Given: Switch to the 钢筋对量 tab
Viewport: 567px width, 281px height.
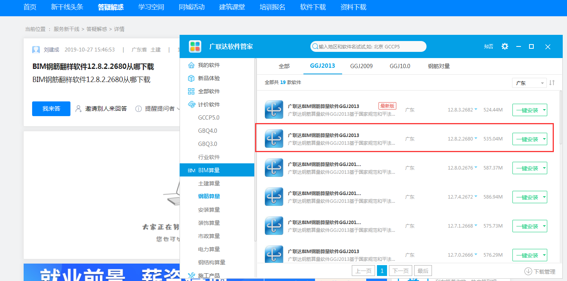Looking at the screenshot, I should pos(439,66).
